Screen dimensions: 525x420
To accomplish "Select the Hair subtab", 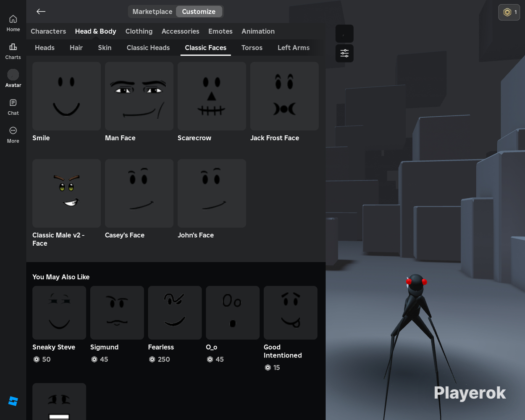I will [76, 47].
